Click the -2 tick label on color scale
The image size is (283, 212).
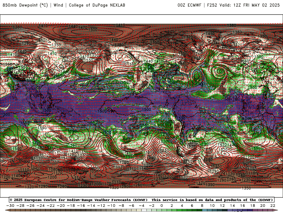pos(152,206)
